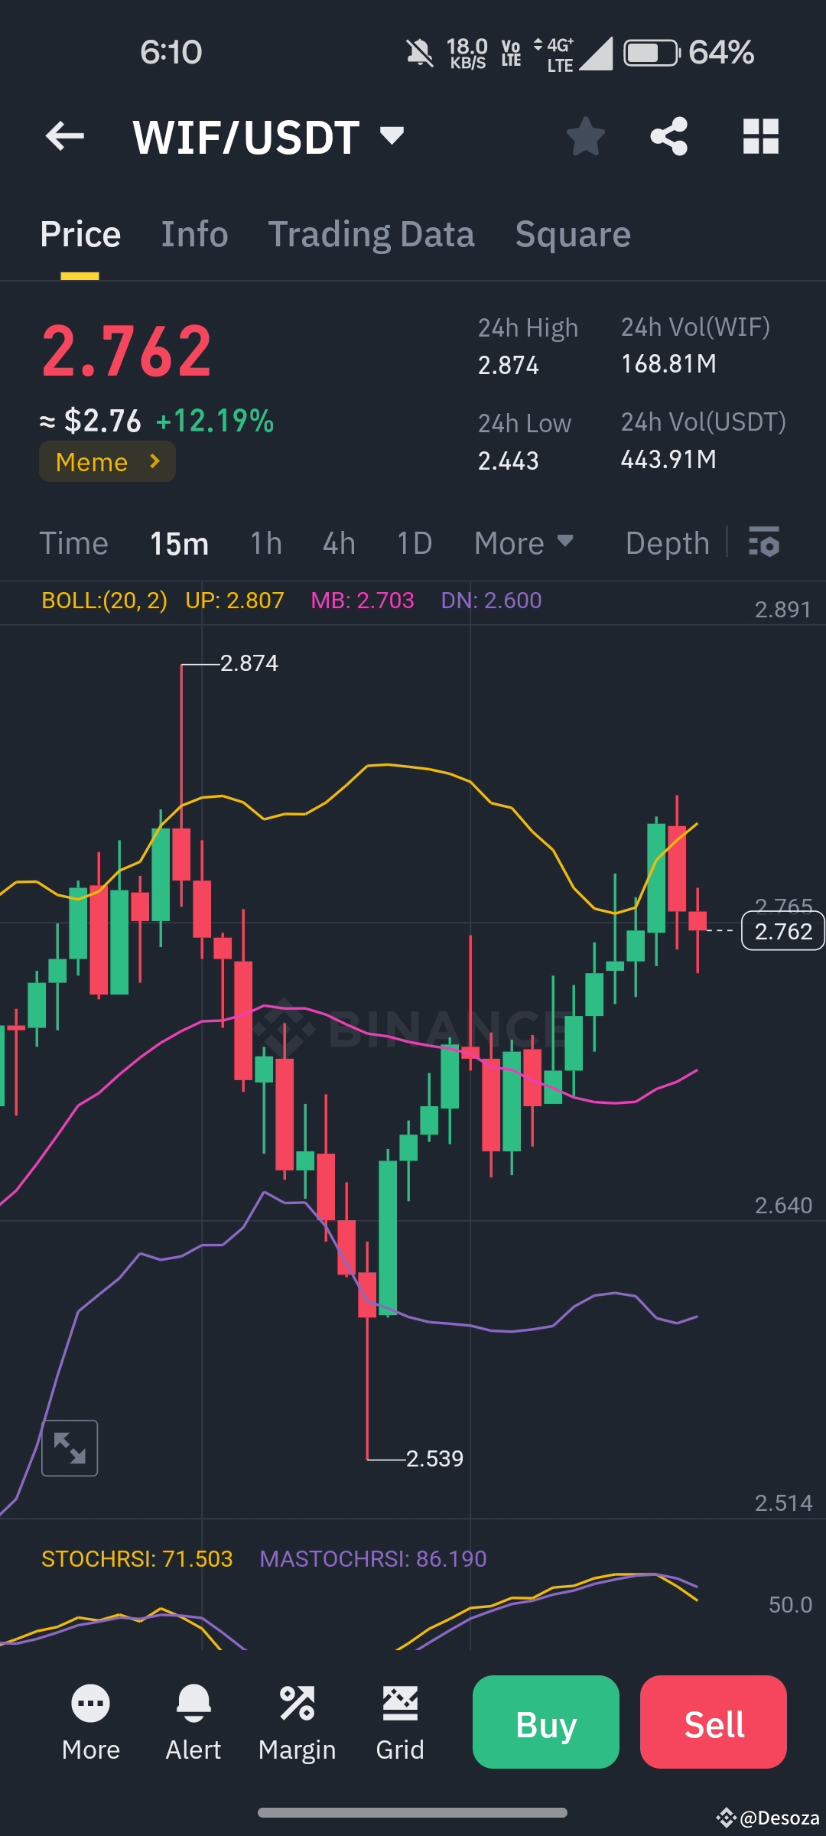Toggle the 1h timeframe
The height and width of the screenshot is (1836, 826).
tap(265, 542)
